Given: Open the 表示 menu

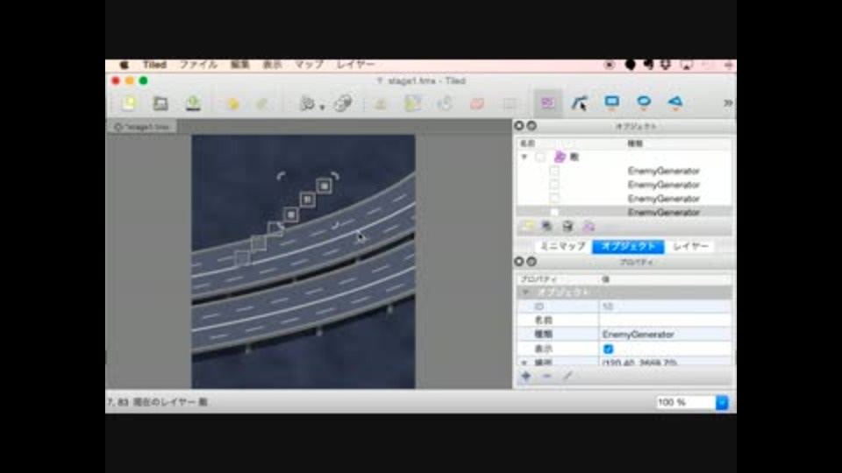Looking at the screenshot, I should [272, 65].
